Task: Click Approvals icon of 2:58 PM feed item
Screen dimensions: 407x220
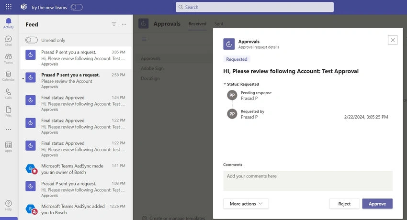Action: point(30,77)
